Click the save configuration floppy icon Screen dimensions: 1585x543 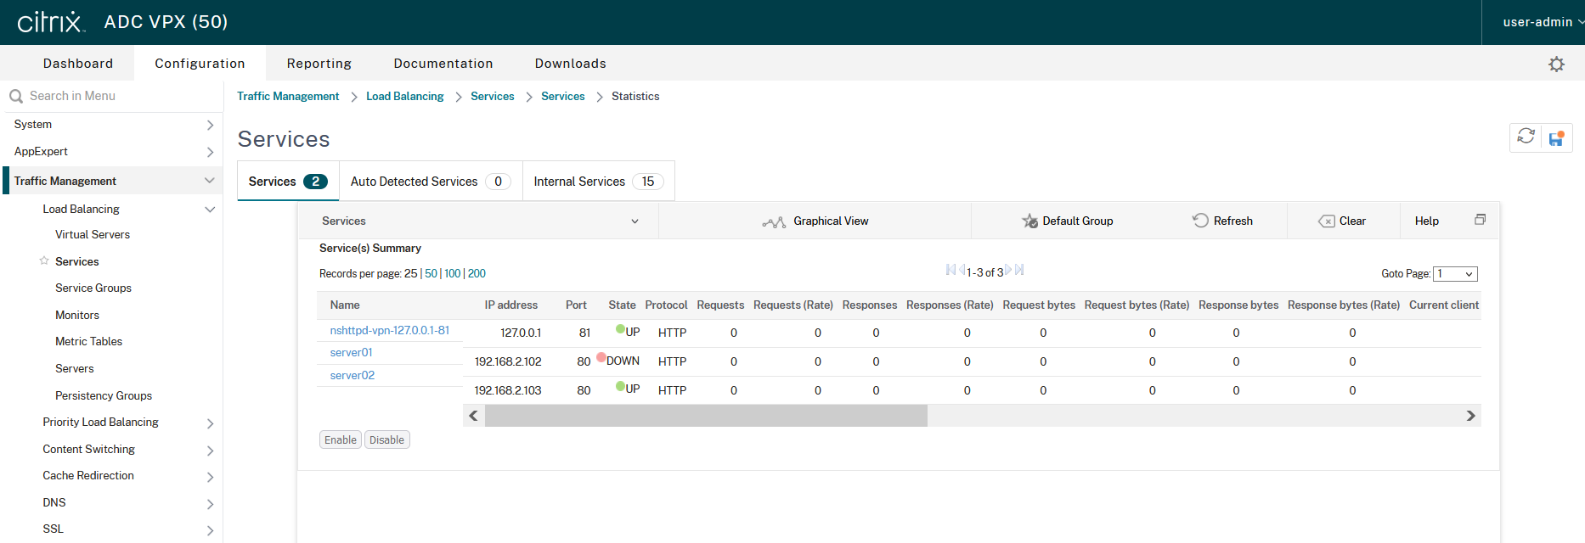point(1556,138)
